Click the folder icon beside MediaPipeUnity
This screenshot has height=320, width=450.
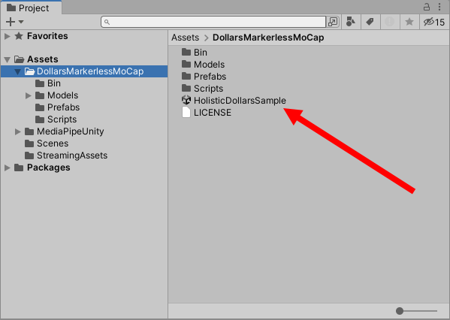29,131
